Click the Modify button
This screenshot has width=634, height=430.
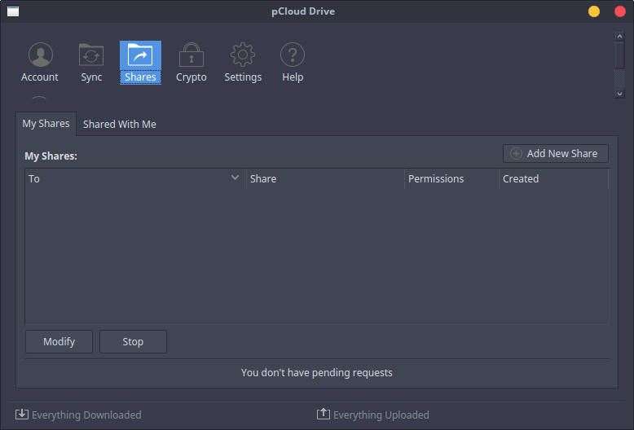pyautogui.click(x=59, y=341)
